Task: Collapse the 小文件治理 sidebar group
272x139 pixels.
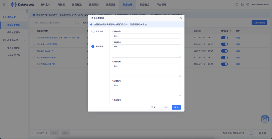Action: 24,40
